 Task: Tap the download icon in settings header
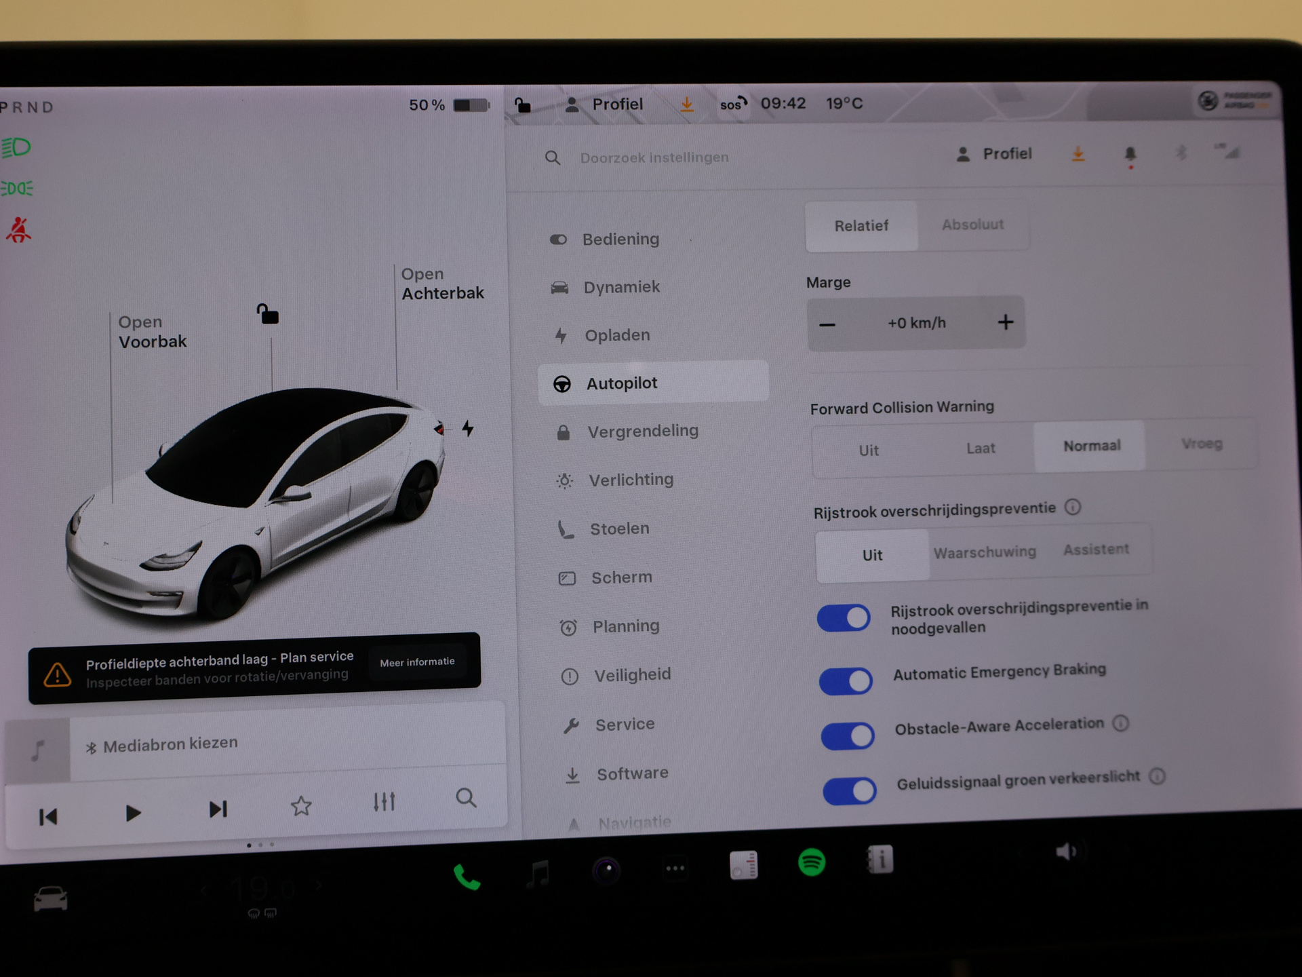1078,154
